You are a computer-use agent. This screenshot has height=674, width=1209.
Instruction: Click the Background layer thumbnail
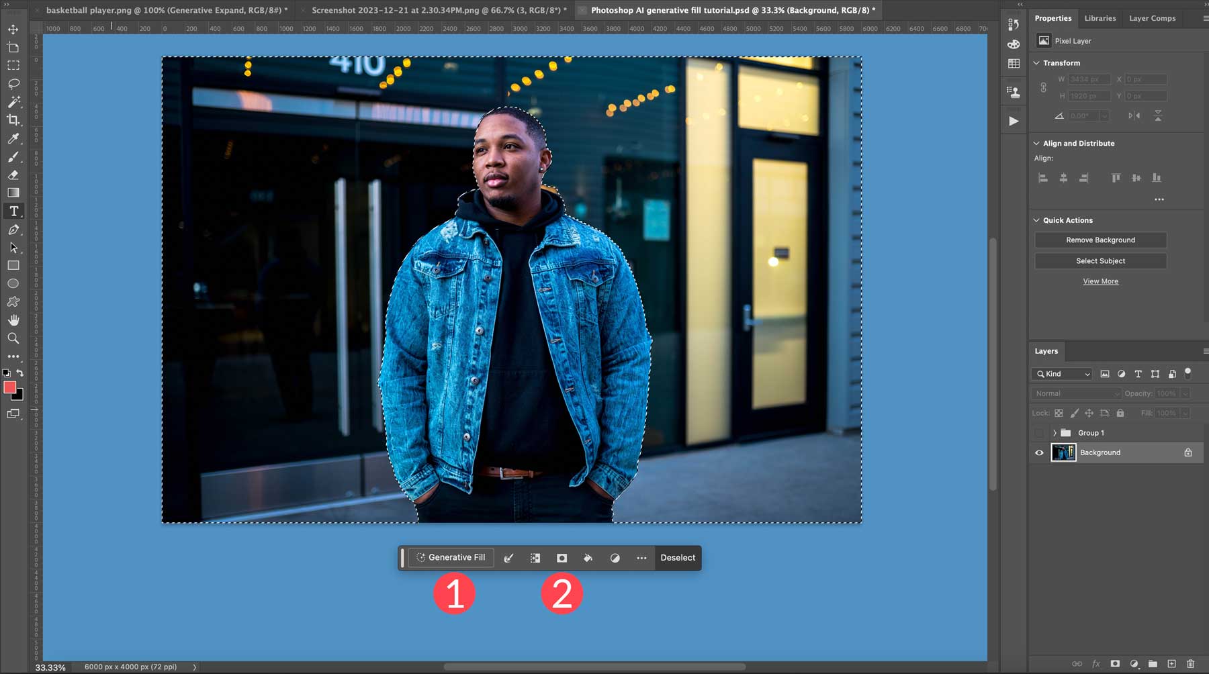tap(1063, 452)
